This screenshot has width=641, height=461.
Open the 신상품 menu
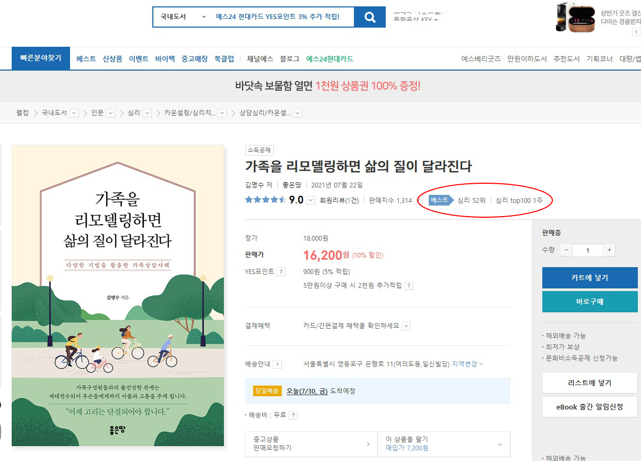click(112, 59)
